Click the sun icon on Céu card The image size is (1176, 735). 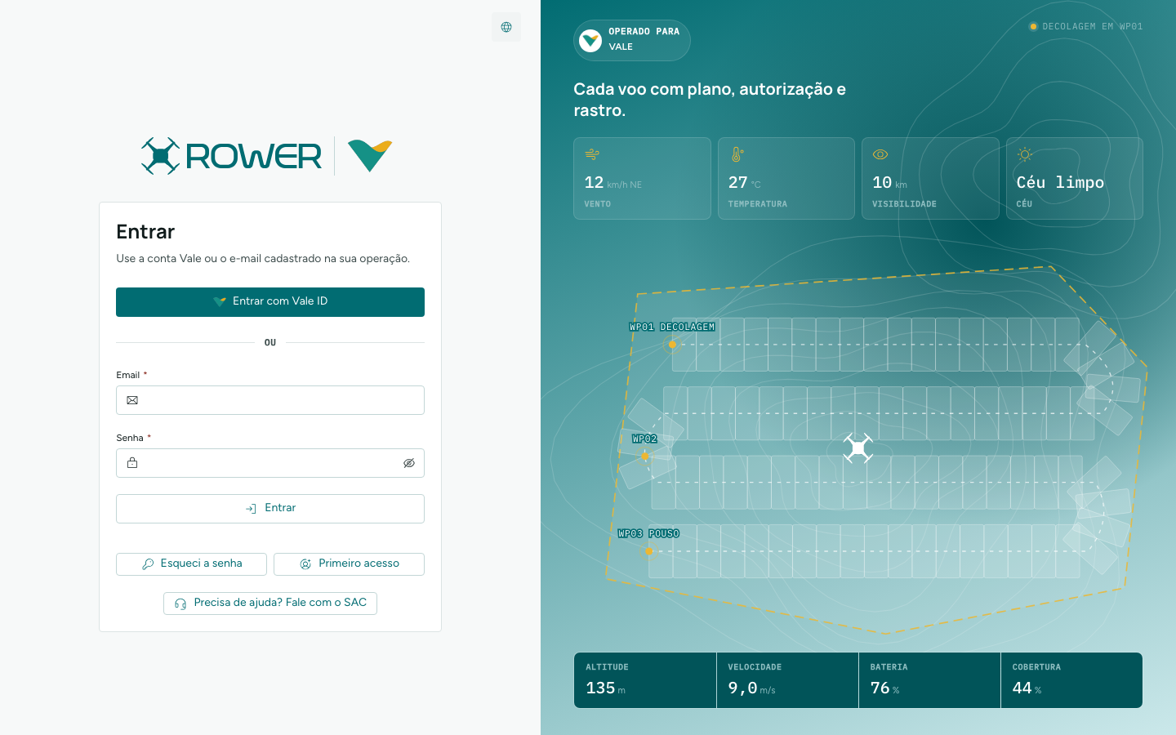pos(1025,154)
